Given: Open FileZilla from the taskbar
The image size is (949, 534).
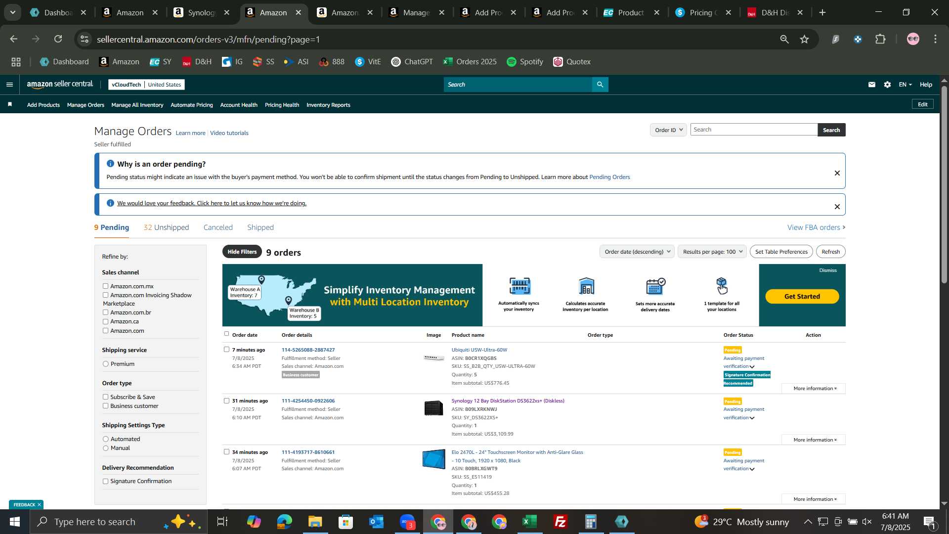Looking at the screenshot, I should (561, 522).
